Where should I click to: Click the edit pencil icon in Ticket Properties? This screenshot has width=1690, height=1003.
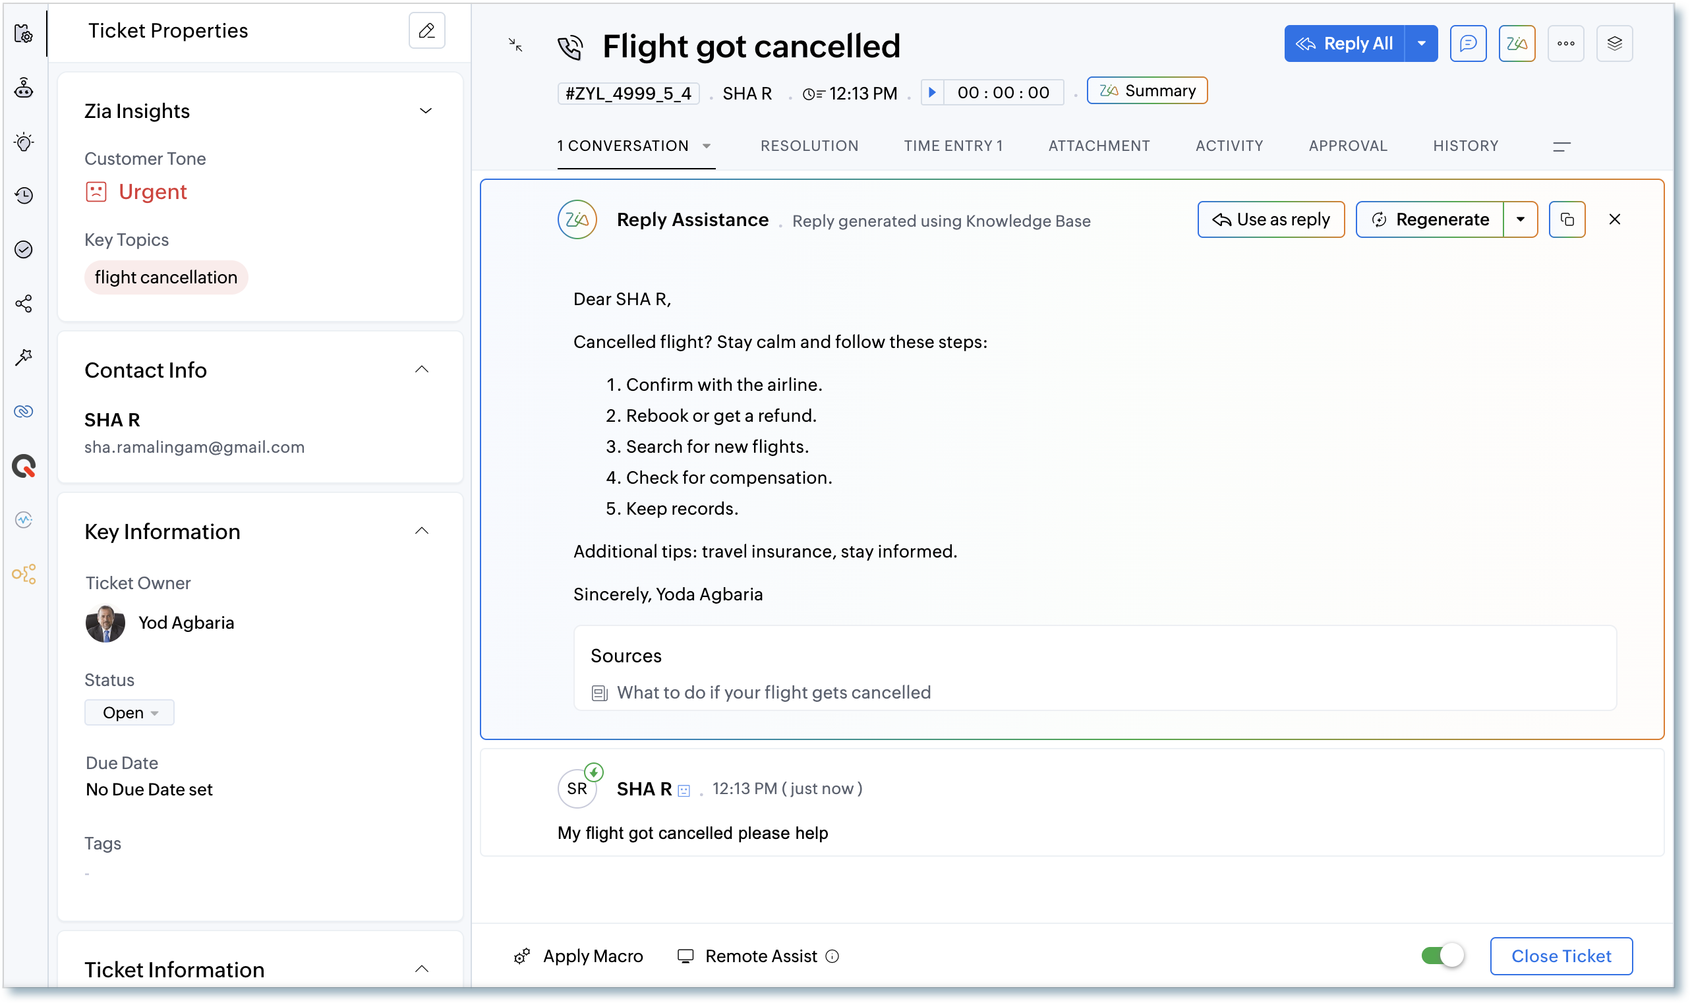point(426,30)
